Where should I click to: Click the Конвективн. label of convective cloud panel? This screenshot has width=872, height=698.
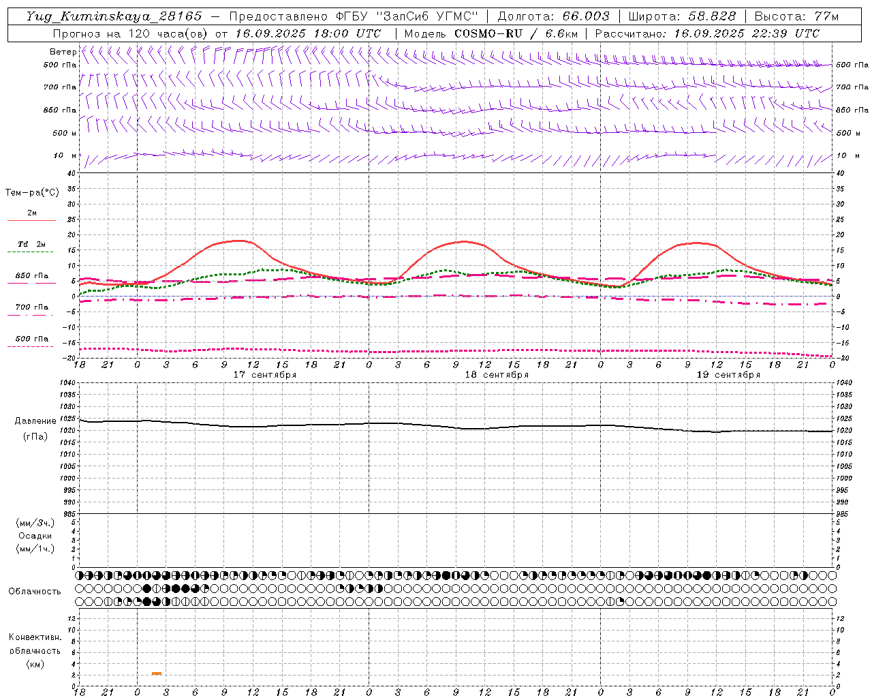pos(35,637)
